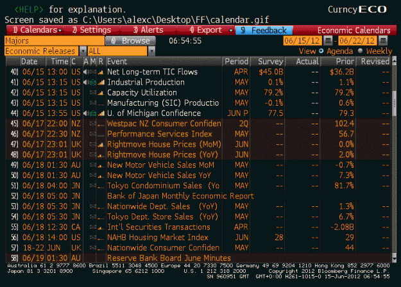
Task: Click the Survey column header
Action: coord(268,61)
